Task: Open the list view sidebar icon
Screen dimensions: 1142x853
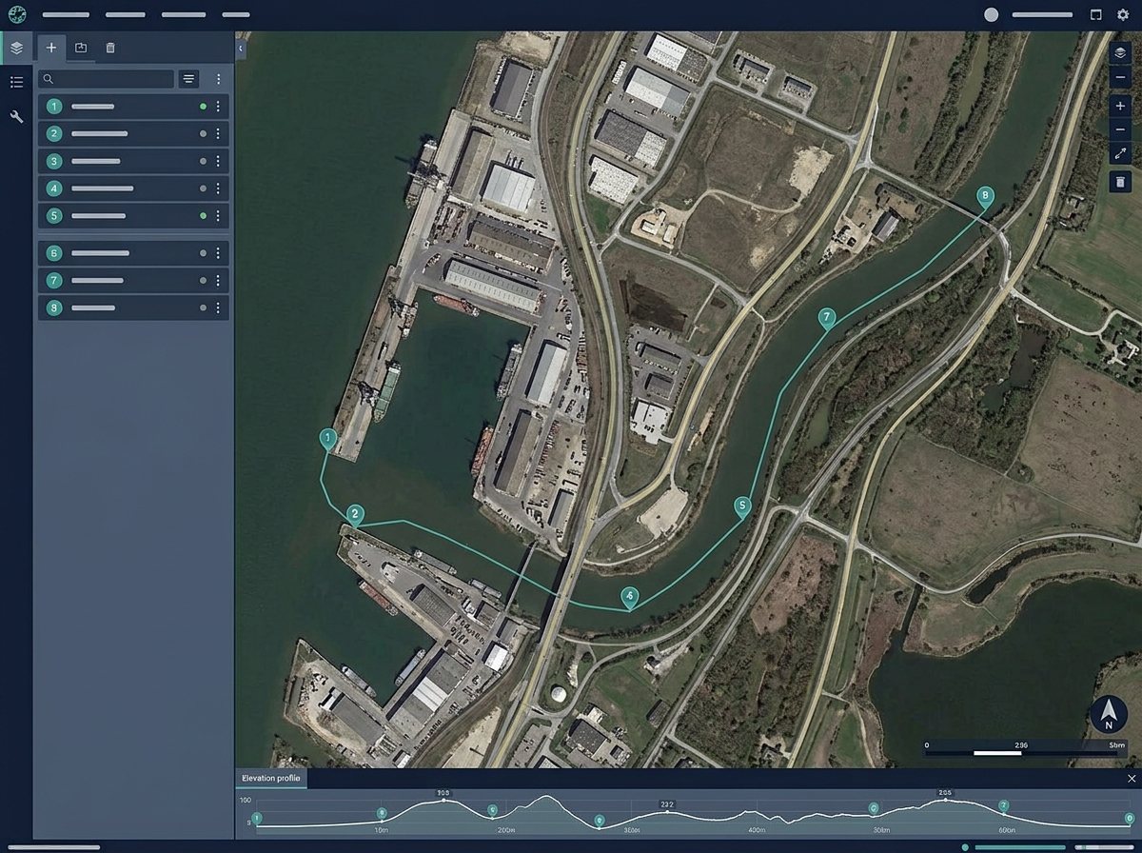Action: (16, 82)
